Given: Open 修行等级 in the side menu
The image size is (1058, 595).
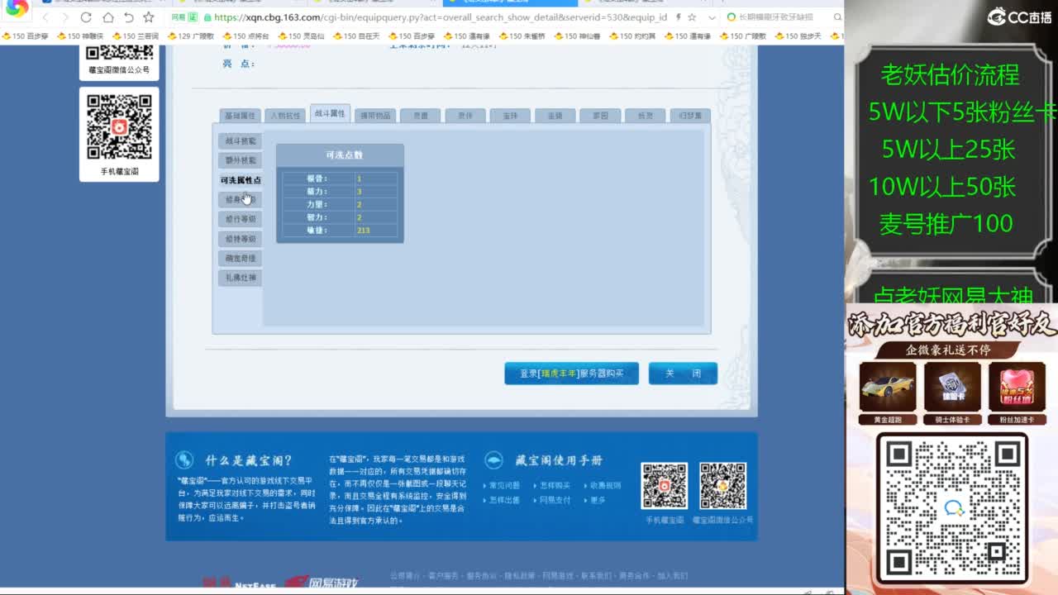Looking at the screenshot, I should click(241, 219).
